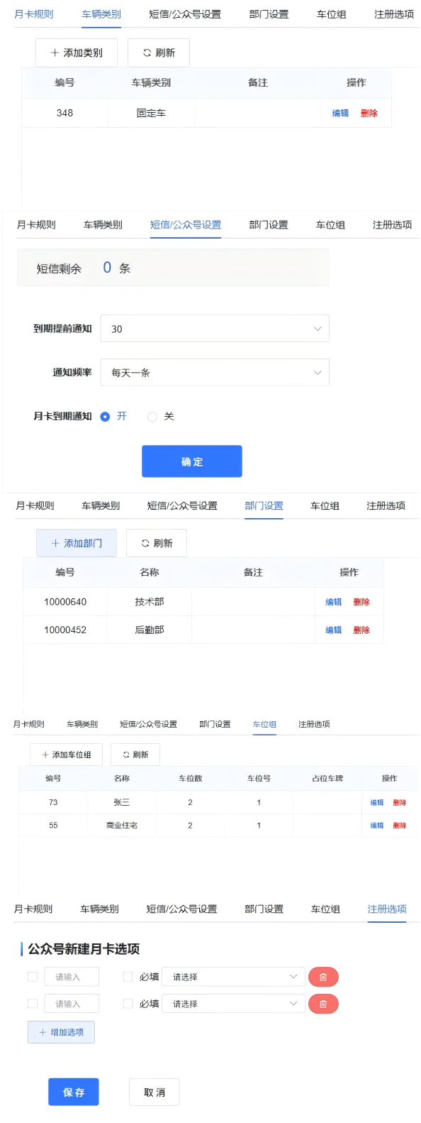Click the cell with number 348
The image size is (421, 1123).
(64, 113)
